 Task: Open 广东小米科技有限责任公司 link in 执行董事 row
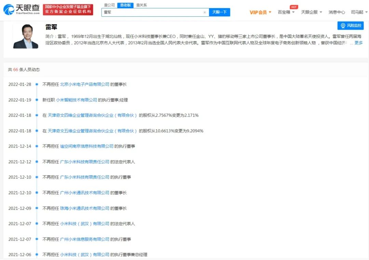[85, 177]
